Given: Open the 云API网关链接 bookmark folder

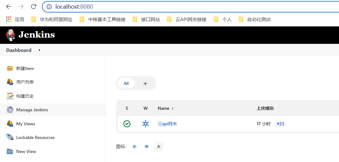Looking at the screenshot, I should coord(186,20).
